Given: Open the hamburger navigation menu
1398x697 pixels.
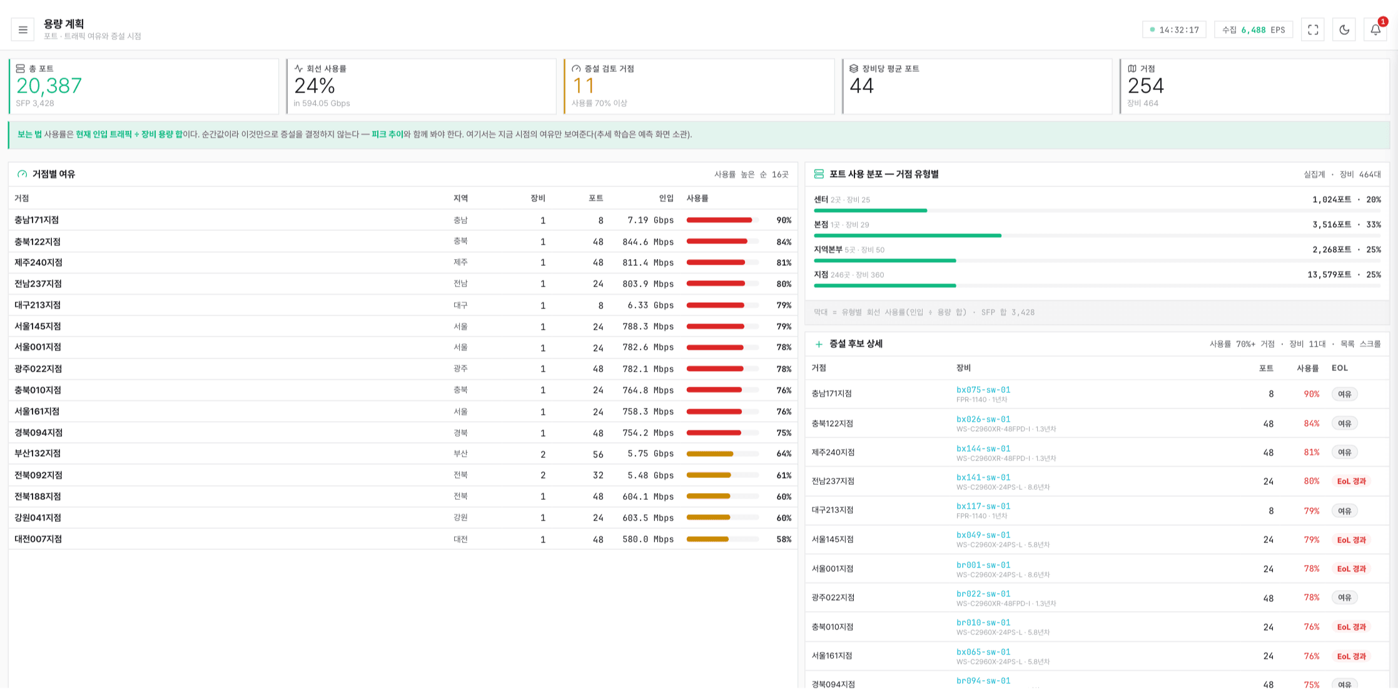Looking at the screenshot, I should pos(23,29).
